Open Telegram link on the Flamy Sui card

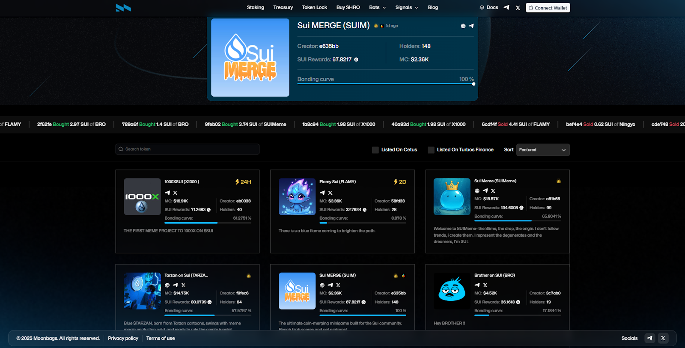(x=322, y=193)
